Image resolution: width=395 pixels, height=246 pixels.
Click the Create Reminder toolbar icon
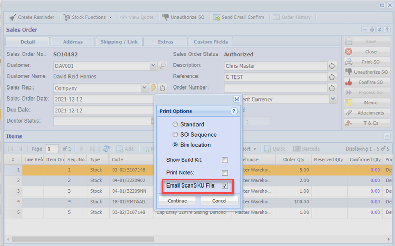point(13,17)
